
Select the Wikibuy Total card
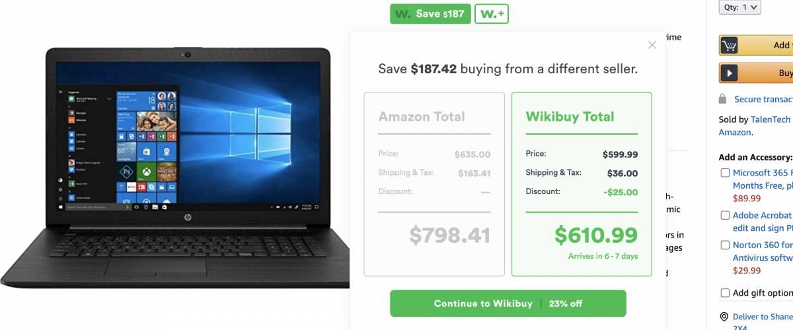point(582,184)
